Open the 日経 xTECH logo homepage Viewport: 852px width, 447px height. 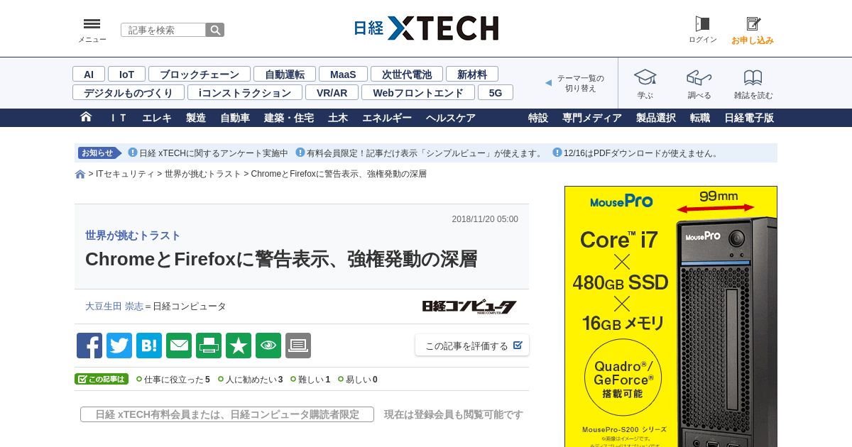[426, 28]
